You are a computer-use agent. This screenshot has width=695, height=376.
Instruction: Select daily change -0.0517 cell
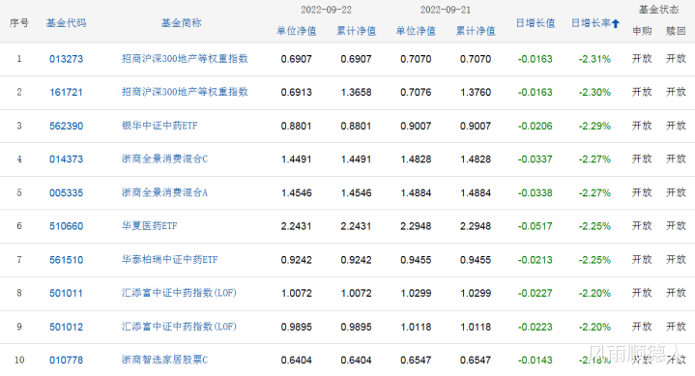pos(535,226)
